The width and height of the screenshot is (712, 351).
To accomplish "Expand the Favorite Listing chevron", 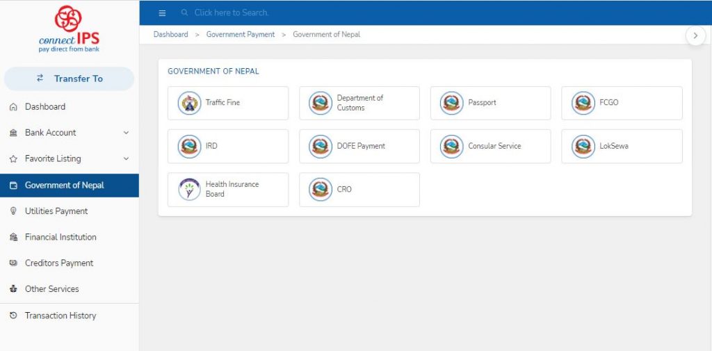I will pyautogui.click(x=127, y=158).
